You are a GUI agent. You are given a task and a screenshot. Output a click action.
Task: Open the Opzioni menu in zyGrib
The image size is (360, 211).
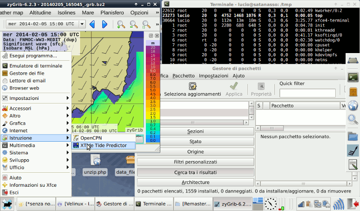coord(139,13)
